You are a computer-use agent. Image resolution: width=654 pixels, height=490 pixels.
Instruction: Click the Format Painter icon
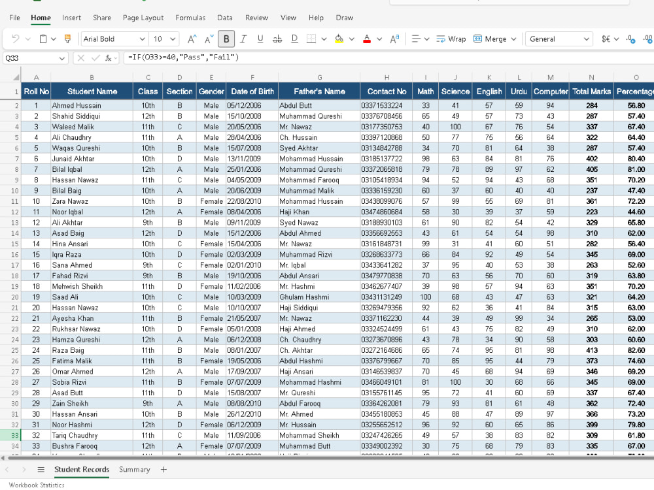click(x=67, y=39)
